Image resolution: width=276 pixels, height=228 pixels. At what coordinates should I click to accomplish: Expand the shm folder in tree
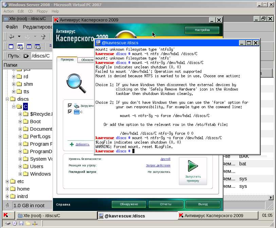click(x=14, y=84)
